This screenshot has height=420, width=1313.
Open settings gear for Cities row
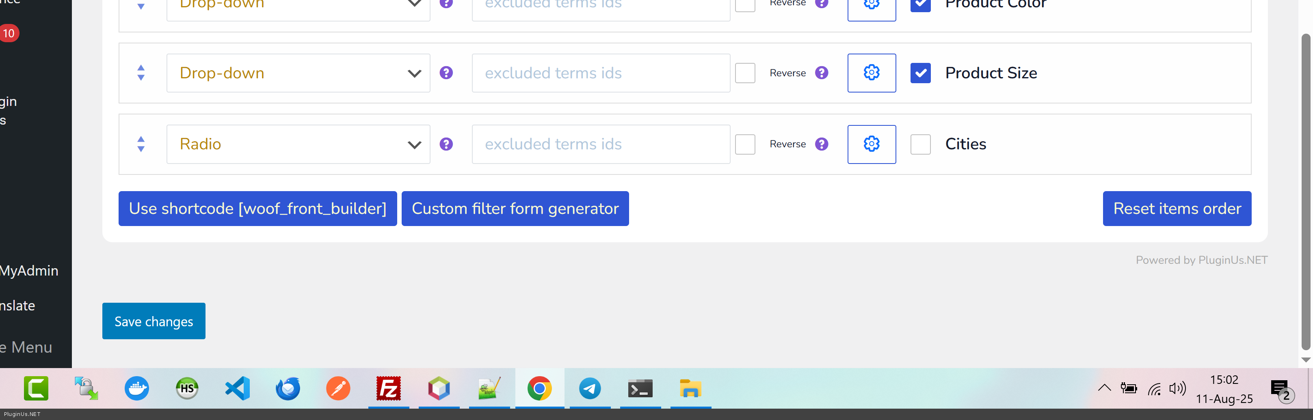(x=871, y=144)
